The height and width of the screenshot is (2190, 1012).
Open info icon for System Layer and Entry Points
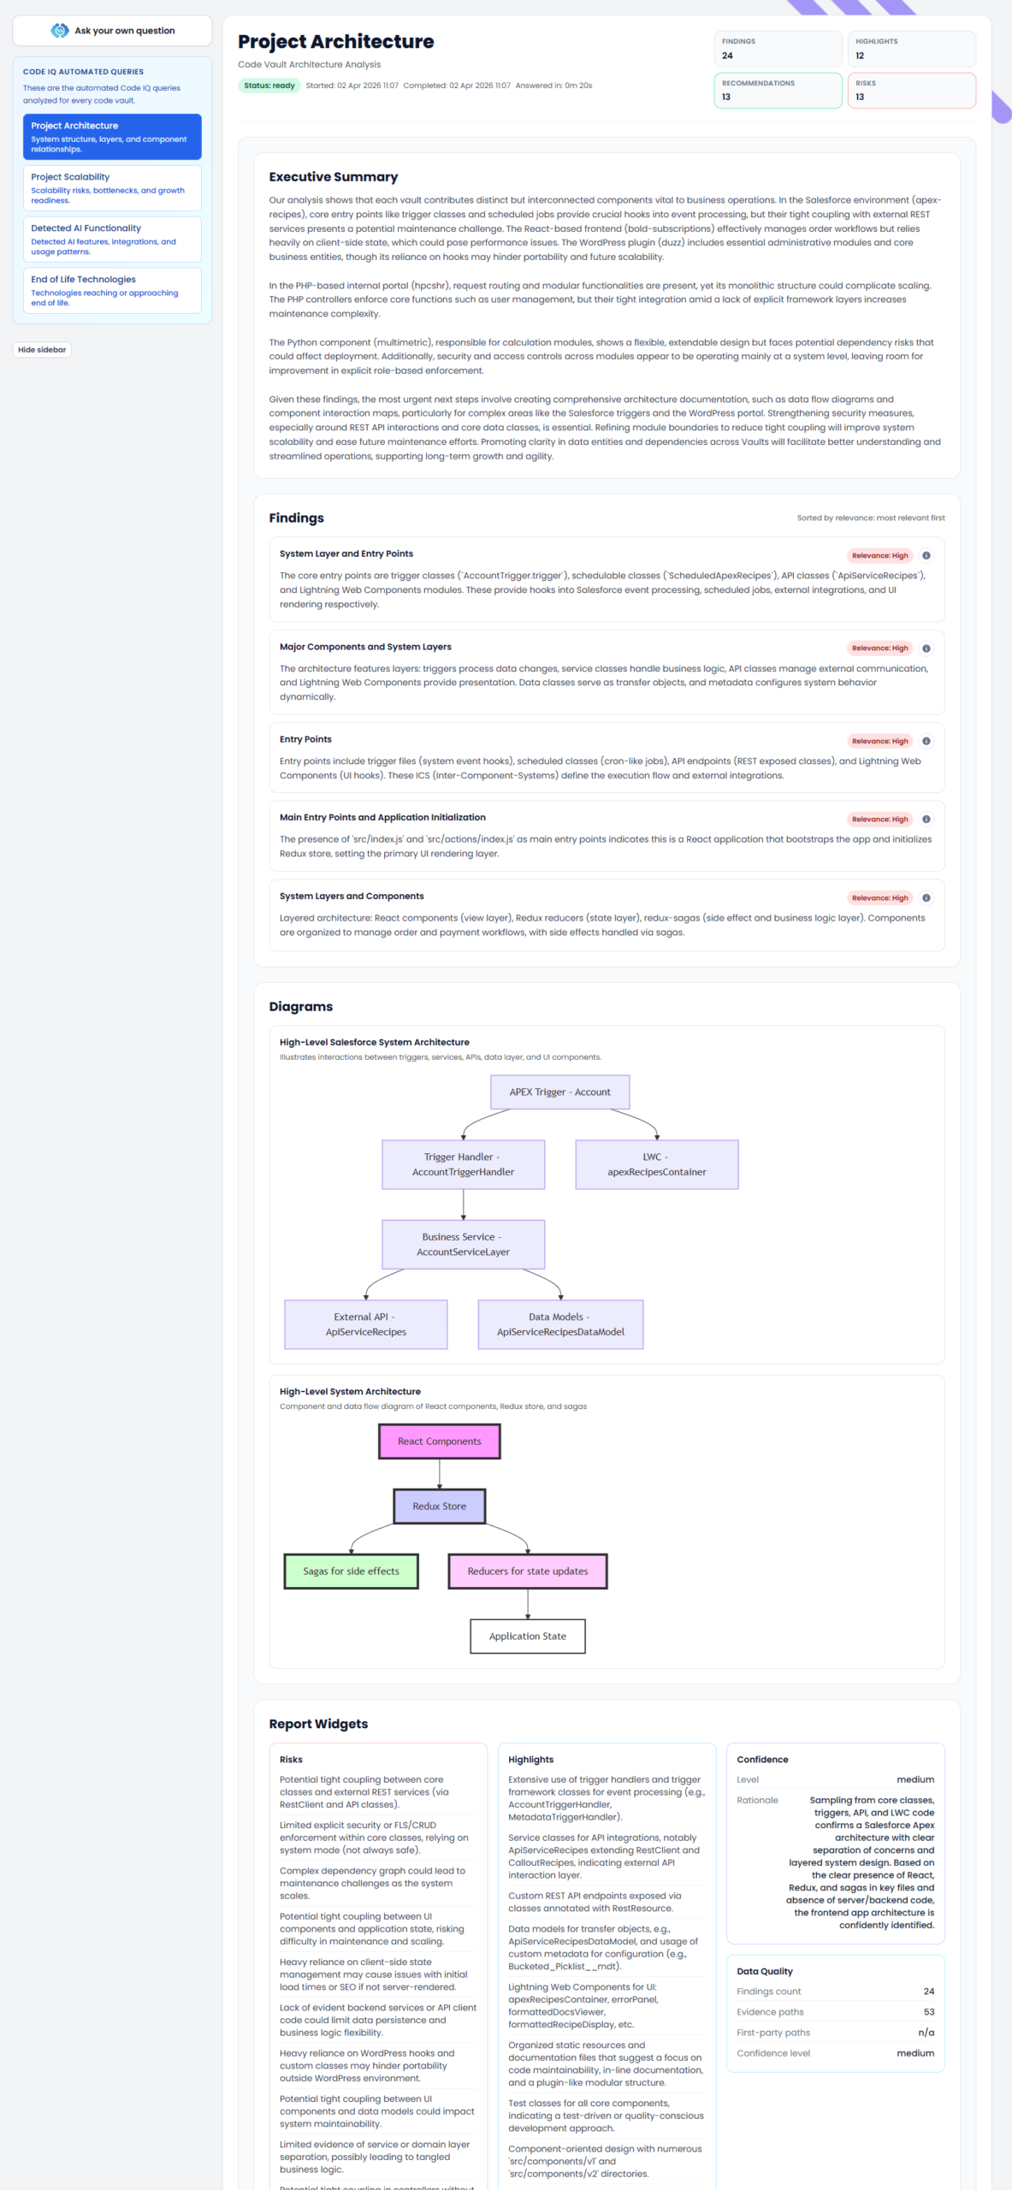click(926, 555)
